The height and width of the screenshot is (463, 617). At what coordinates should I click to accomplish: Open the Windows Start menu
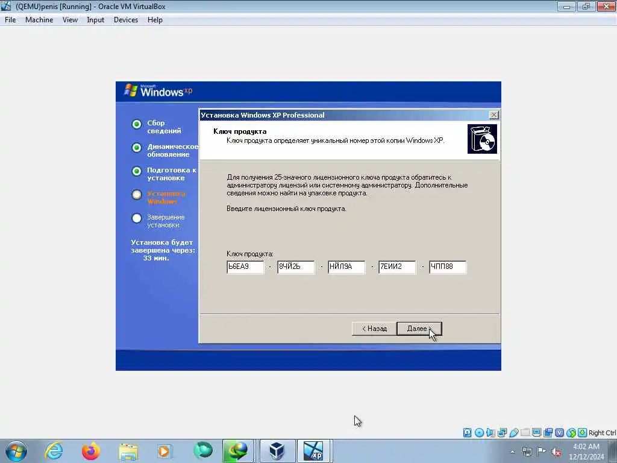click(x=16, y=451)
